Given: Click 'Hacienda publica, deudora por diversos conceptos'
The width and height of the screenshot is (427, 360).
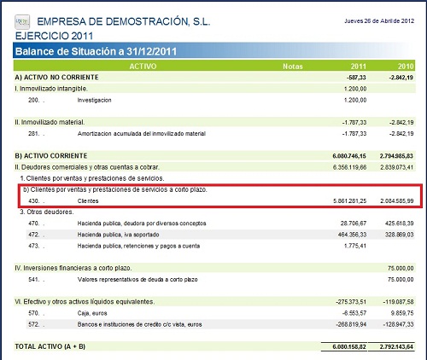Looking at the screenshot, I should click(x=142, y=224).
